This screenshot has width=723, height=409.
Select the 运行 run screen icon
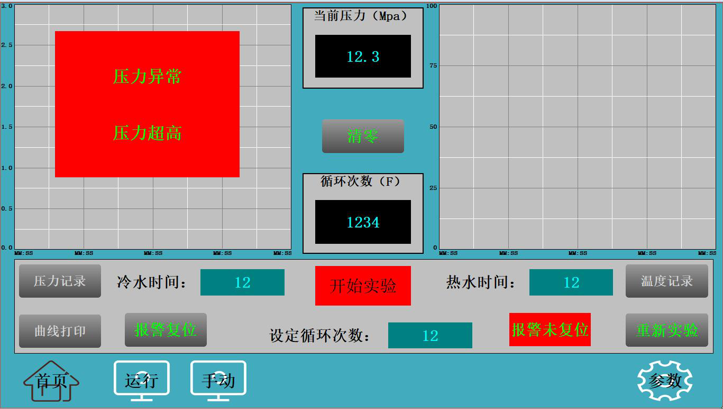pos(141,378)
